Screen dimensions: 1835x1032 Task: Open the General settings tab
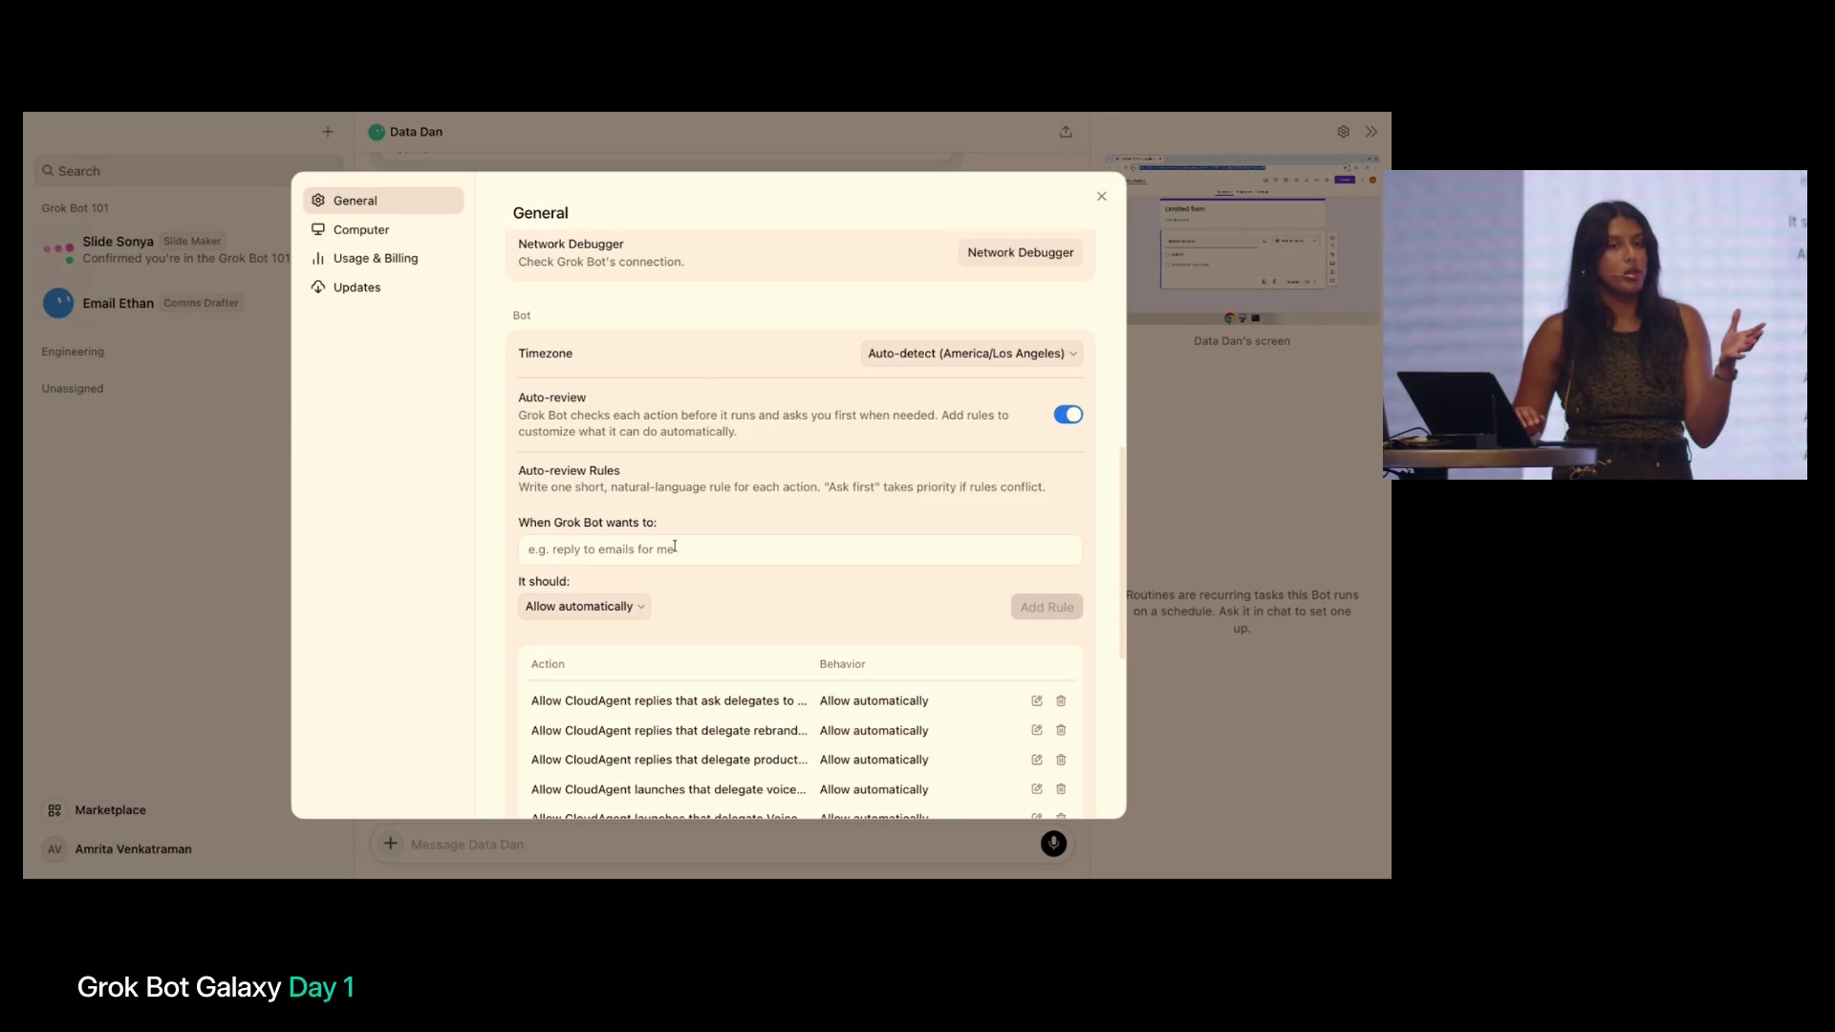pyautogui.click(x=383, y=201)
